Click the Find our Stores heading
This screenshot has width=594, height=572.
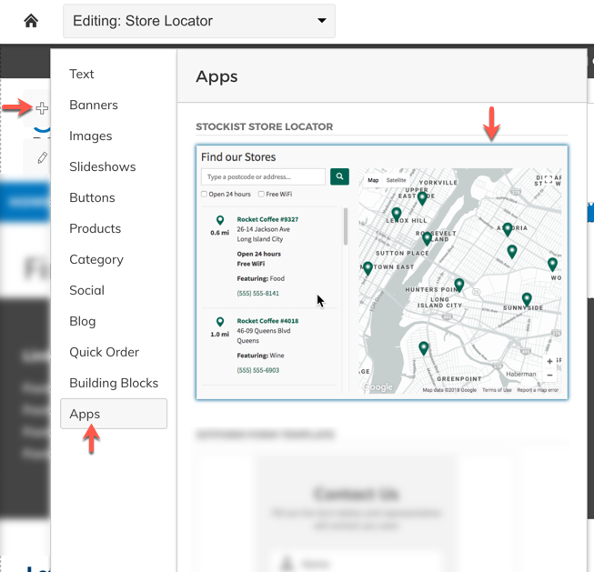click(238, 156)
